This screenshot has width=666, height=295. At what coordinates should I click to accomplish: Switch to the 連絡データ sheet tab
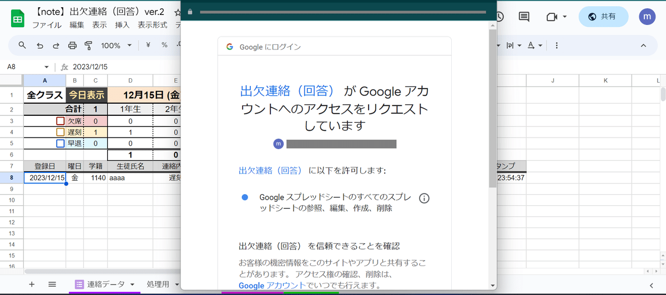105,284
